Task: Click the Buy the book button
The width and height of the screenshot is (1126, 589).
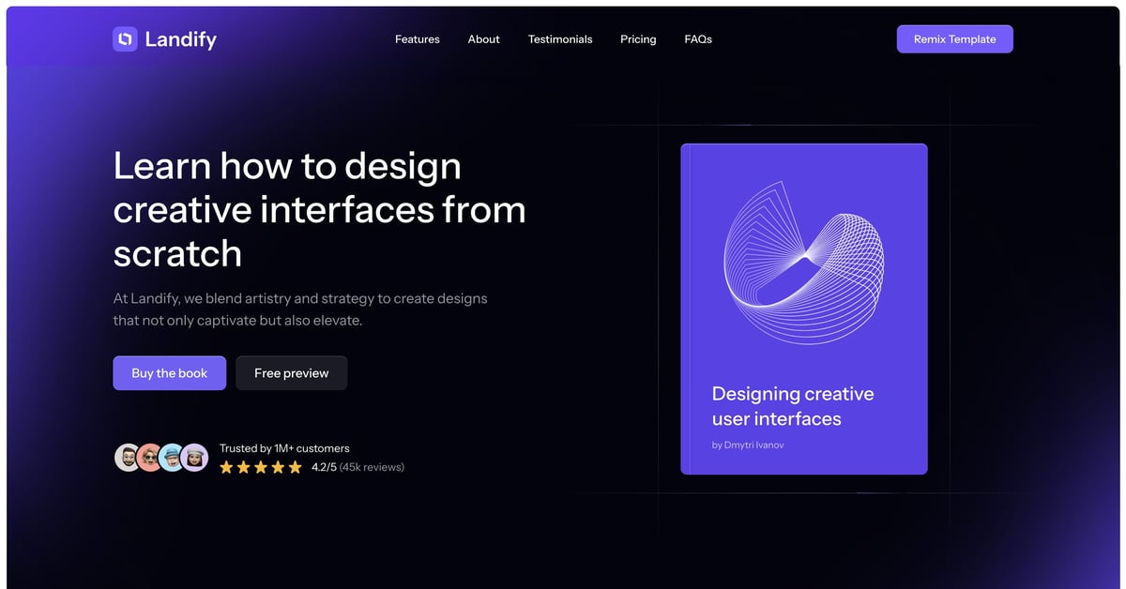Action: (169, 373)
